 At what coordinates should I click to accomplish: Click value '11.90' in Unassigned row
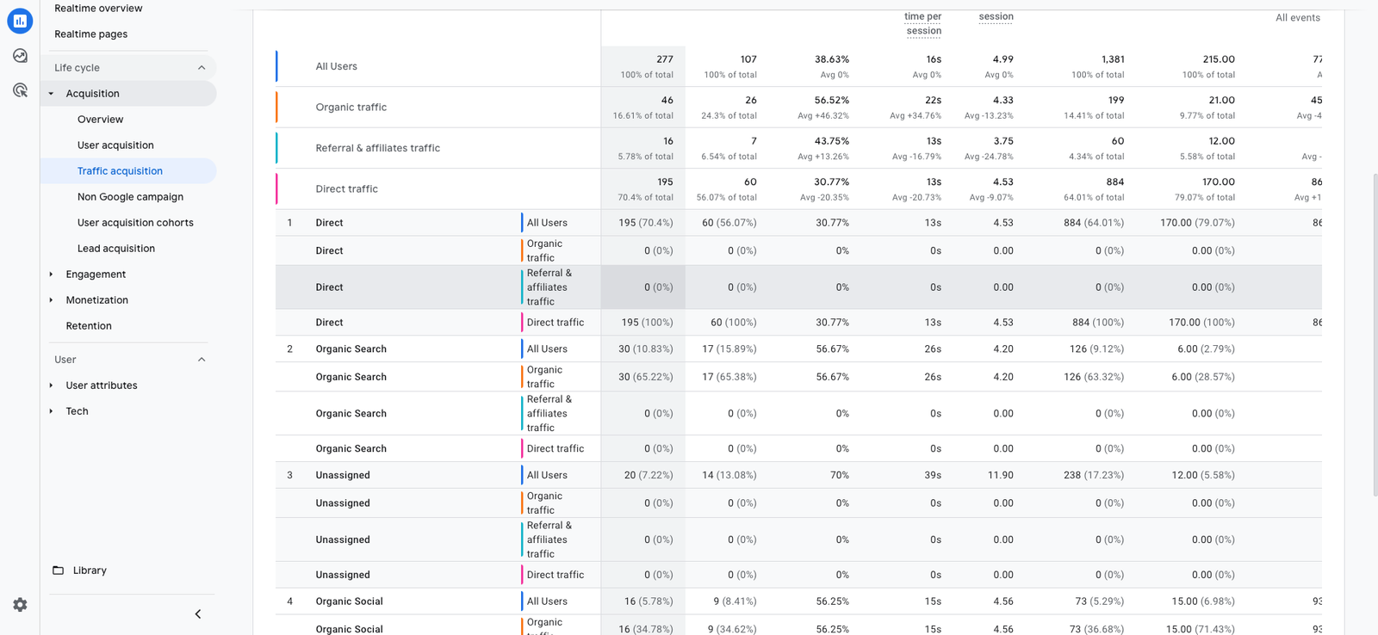click(x=1001, y=475)
